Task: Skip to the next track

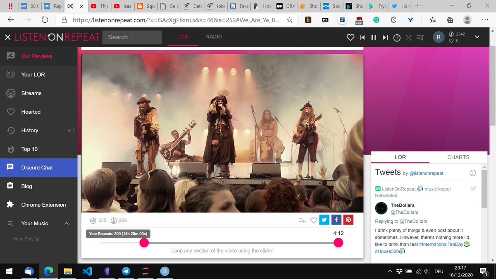Action: pos(385,37)
